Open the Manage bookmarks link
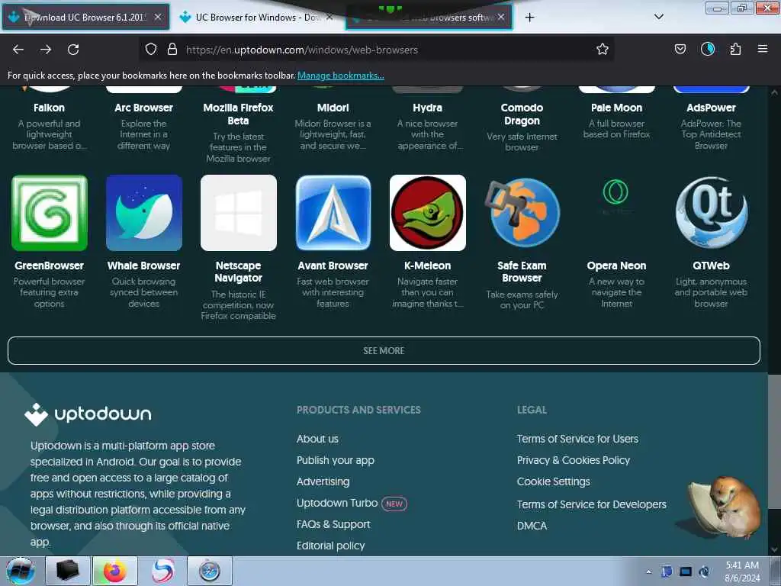The height and width of the screenshot is (586, 781). 341,76
